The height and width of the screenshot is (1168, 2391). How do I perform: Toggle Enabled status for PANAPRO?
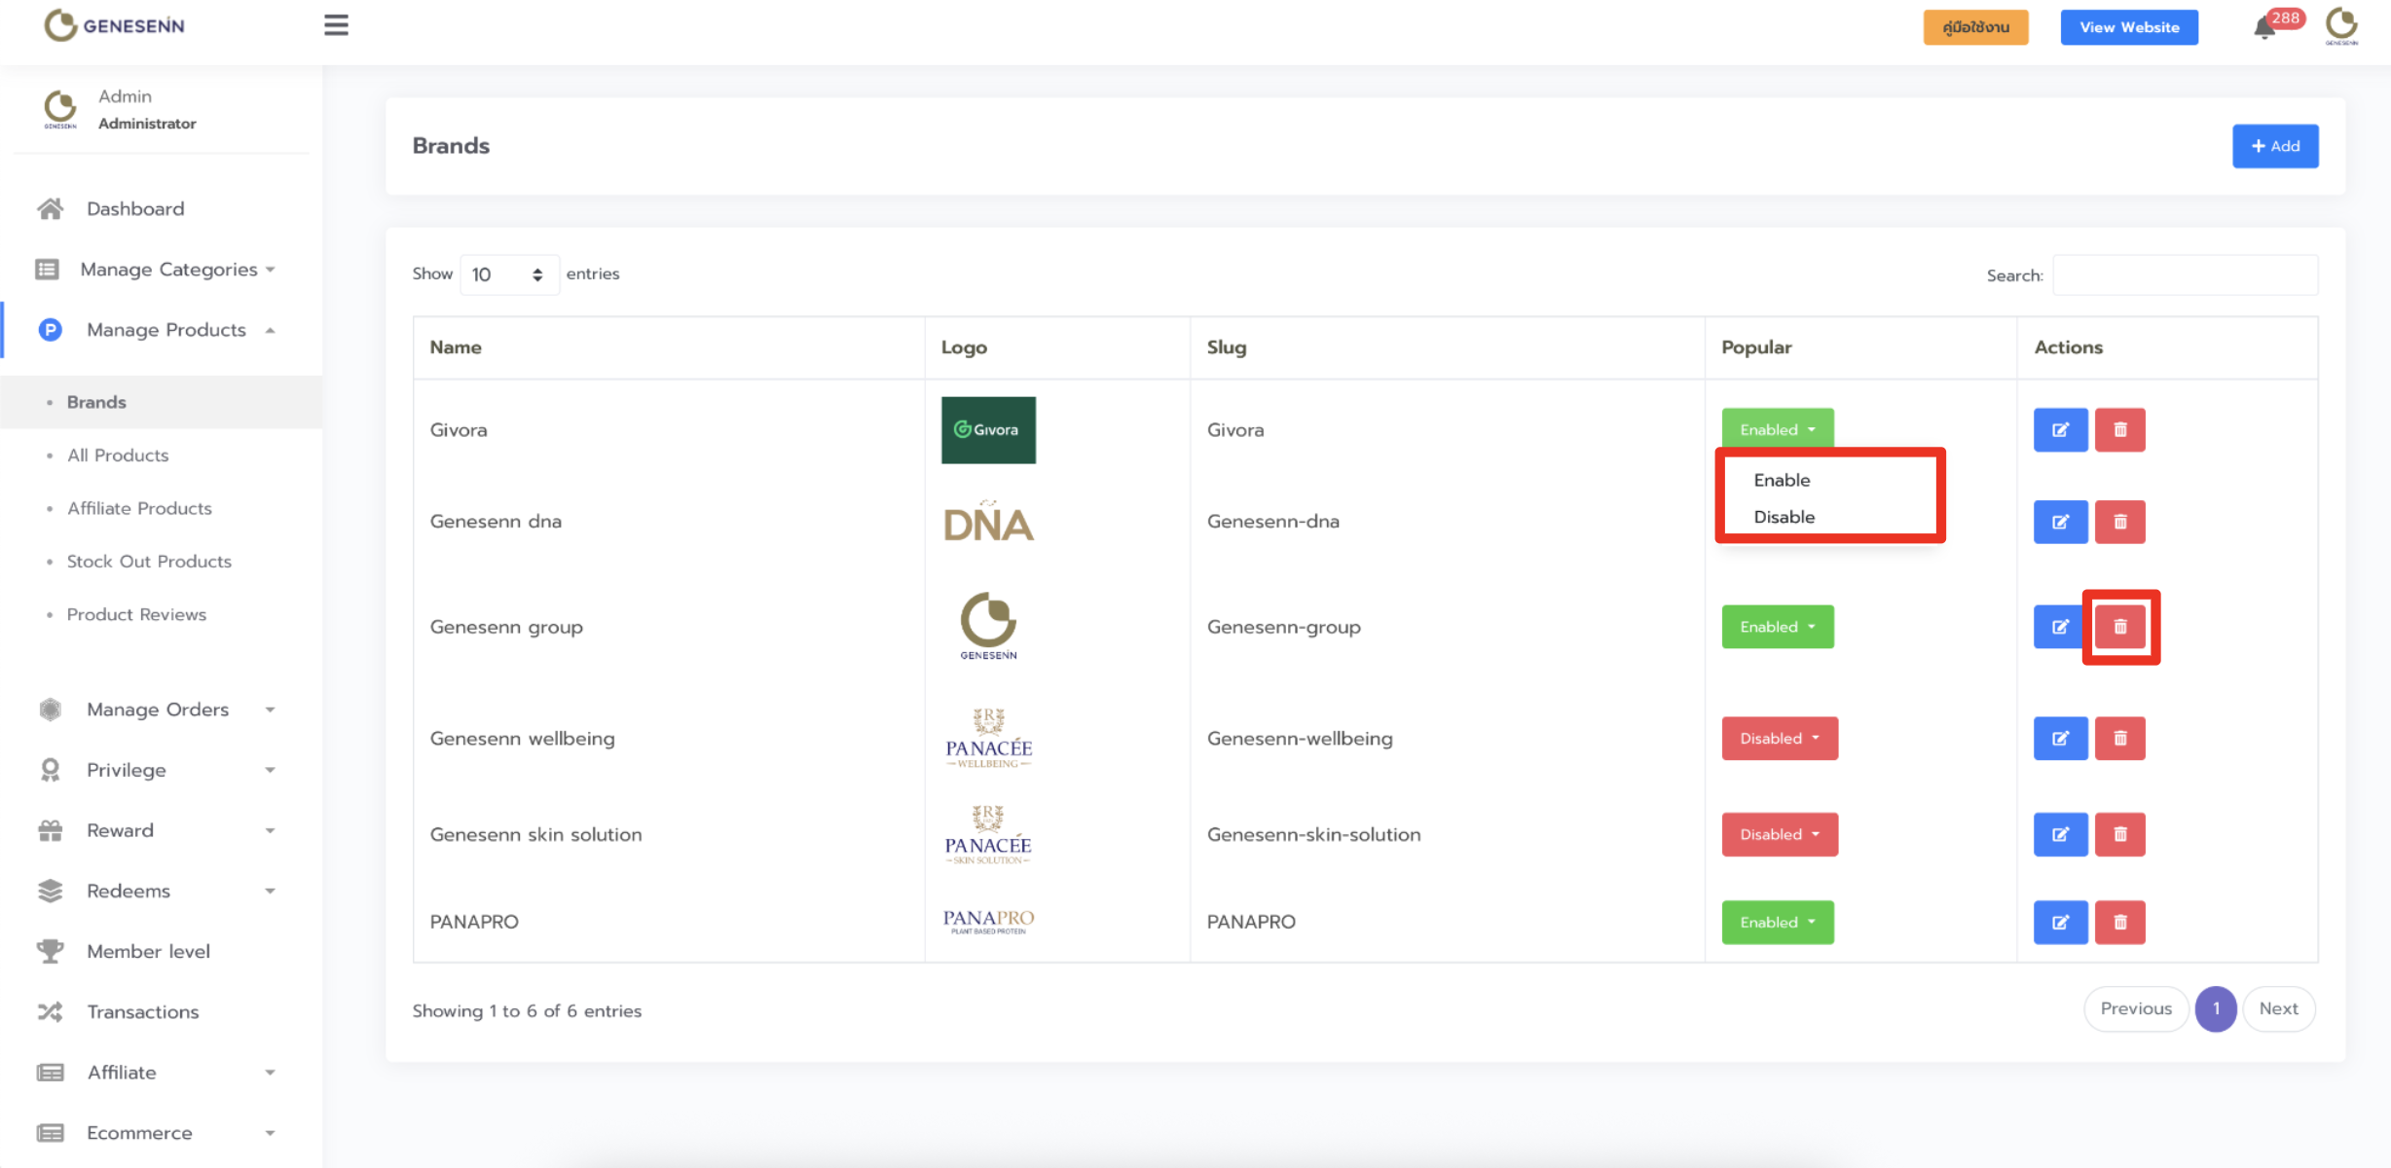1777,923
